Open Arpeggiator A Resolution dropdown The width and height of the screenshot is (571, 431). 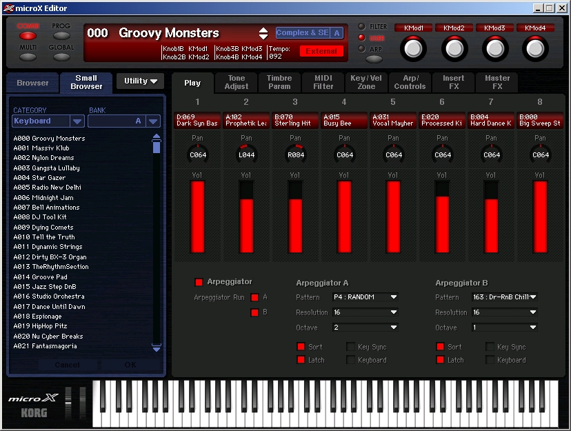tap(365, 312)
